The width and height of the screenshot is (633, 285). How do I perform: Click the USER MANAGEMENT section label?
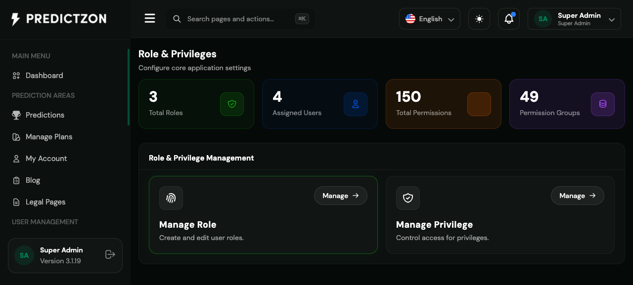[x=45, y=222]
